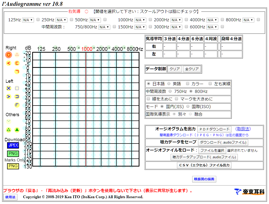Select the 英語 language radio button
Image resolution: width=269 pixels, height=204 pixels.
coord(169,84)
